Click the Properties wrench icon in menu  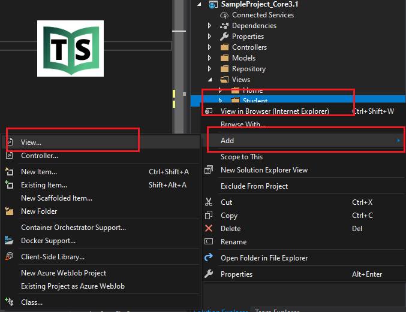209,274
